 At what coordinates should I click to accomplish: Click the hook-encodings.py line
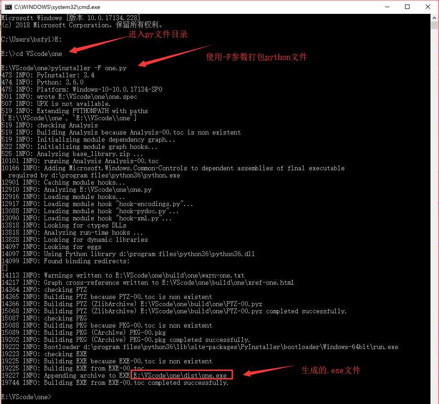pos(97,204)
